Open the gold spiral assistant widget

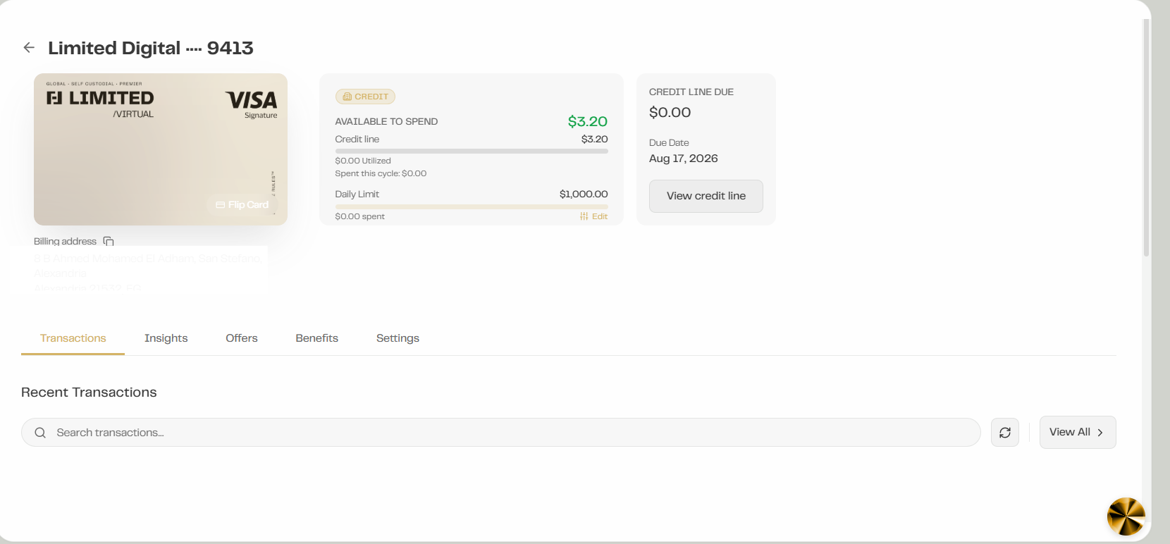[x=1126, y=517]
